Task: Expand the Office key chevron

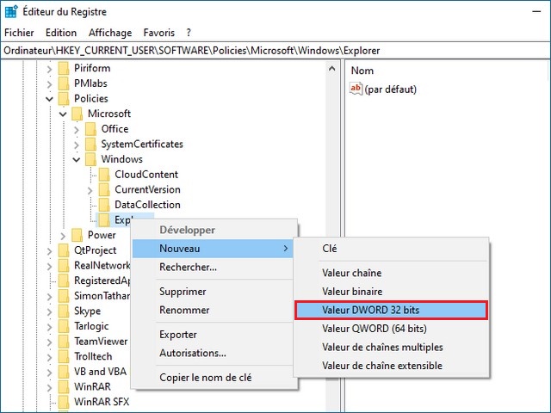Action: tap(77, 129)
